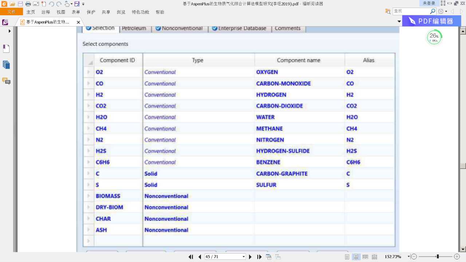This screenshot has height=262, width=466.
Task: Go to first page icon
Action: pyautogui.click(x=191, y=257)
